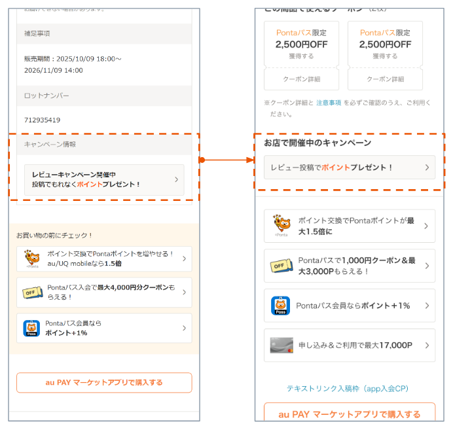This screenshot has height=428, width=453.
Task: Click credit card icon beside '最大17,000P' banner
Action: (x=281, y=345)
